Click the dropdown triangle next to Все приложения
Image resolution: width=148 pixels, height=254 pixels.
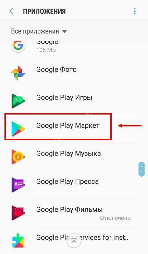64,31
